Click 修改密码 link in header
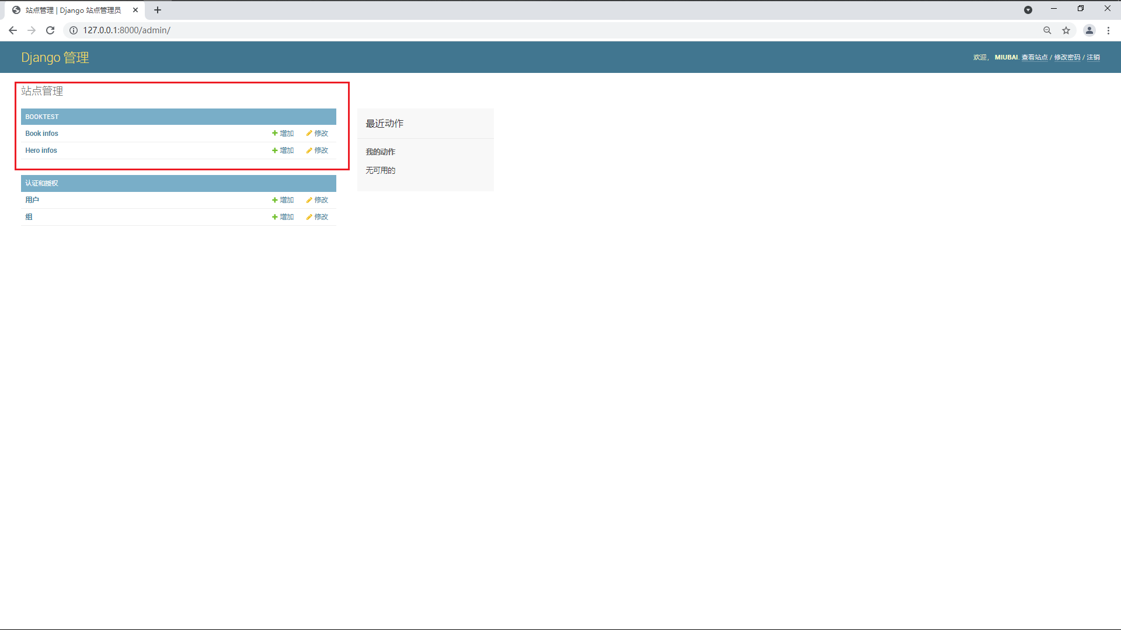1121x630 pixels. (1067, 57)
